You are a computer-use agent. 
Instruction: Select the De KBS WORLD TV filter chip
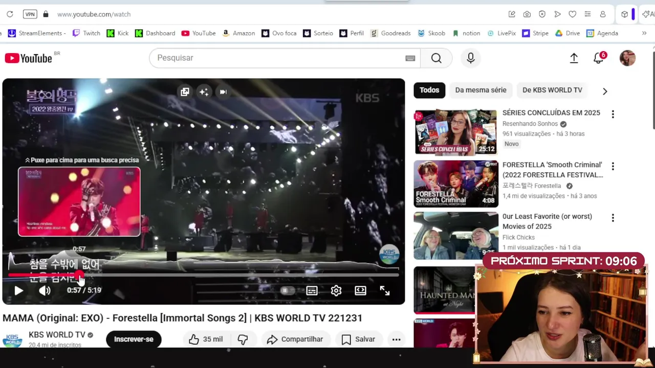click(552, 90)
